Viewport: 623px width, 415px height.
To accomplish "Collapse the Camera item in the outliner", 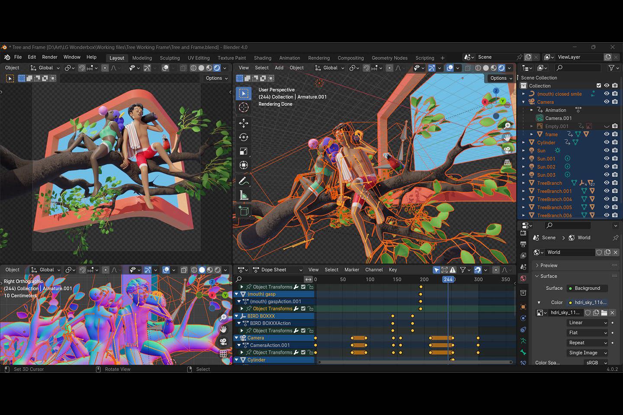I will 523,102.
